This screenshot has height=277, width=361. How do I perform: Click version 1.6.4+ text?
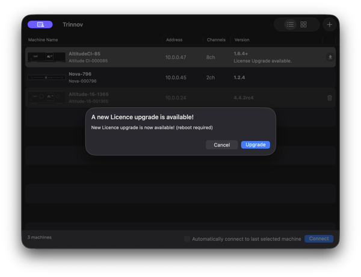(241, 54)
